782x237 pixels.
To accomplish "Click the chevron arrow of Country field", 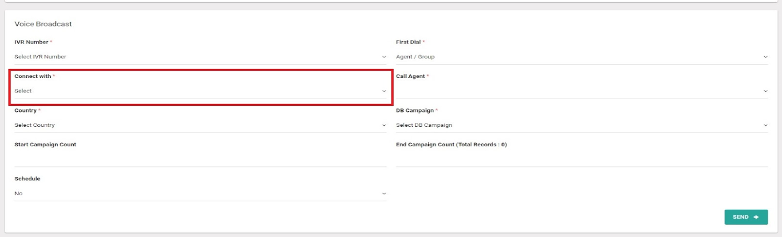I will coord(384,125).
